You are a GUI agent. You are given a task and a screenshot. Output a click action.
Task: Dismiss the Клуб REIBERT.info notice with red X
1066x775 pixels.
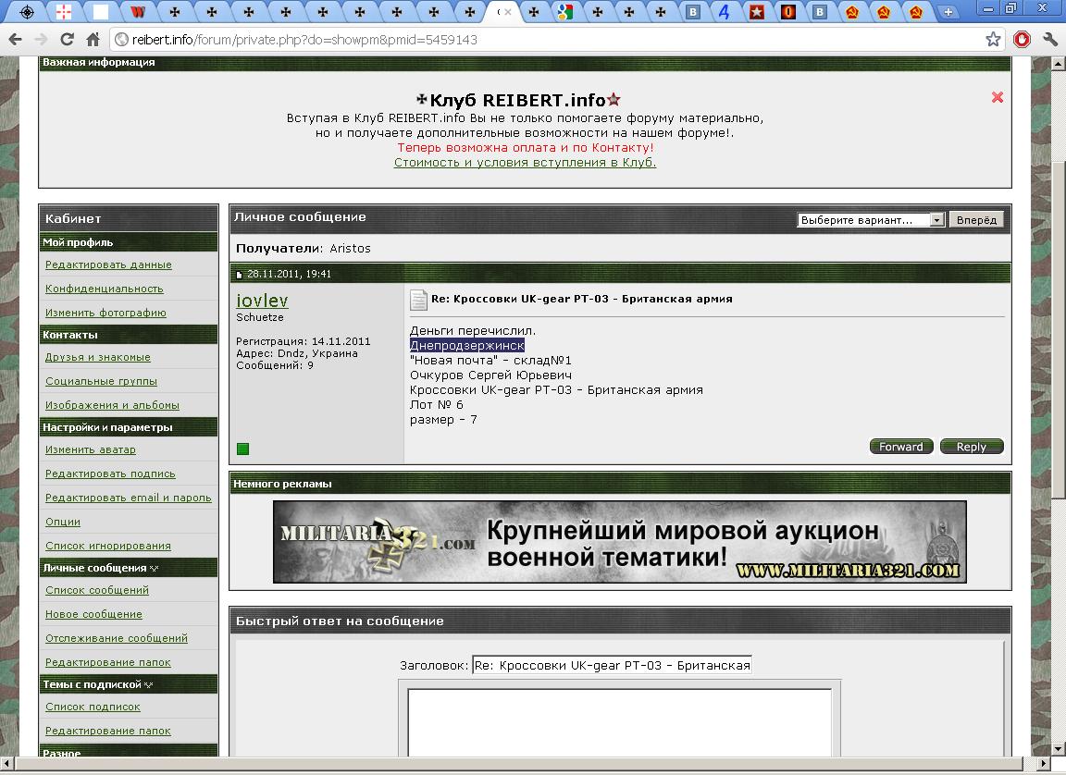coord(998,97)
